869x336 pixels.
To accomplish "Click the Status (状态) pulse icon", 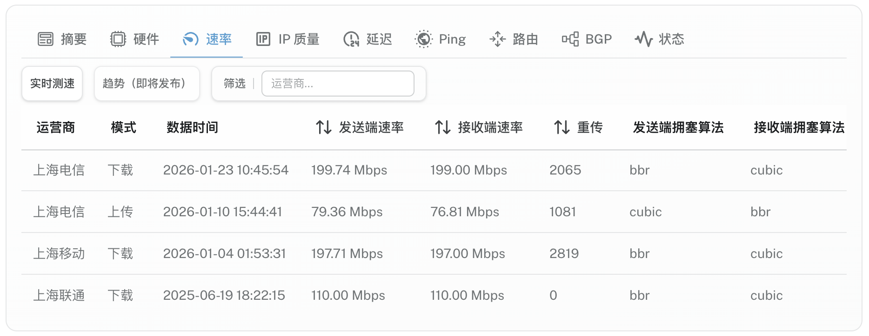I will (x=643, y=39).
